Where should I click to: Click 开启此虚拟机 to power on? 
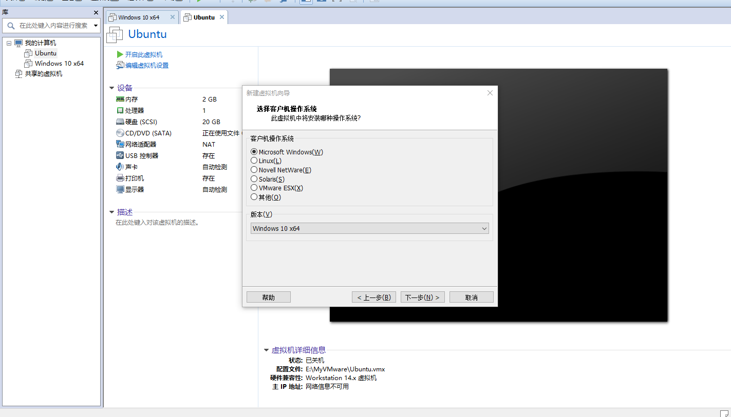[x=144, y=54]
